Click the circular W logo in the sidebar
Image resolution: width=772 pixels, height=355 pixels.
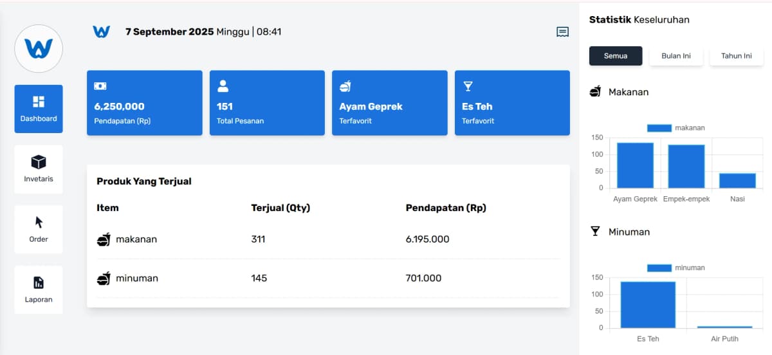coord(39,48)
